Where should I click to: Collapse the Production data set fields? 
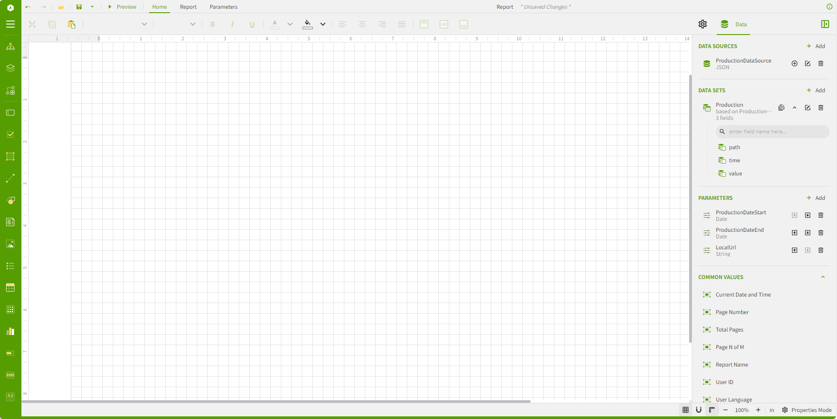click(795, 108)
